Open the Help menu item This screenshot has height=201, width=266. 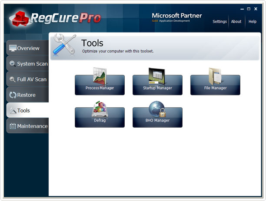coord(252,22)
